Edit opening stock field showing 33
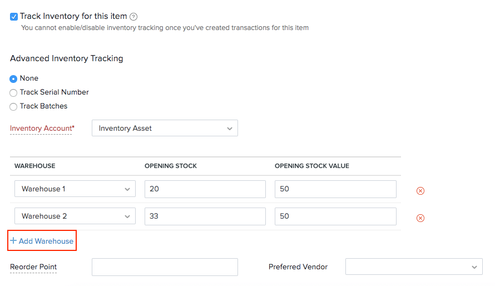The width and height of the screenshot is (495, 286). (x=205, y=216)
